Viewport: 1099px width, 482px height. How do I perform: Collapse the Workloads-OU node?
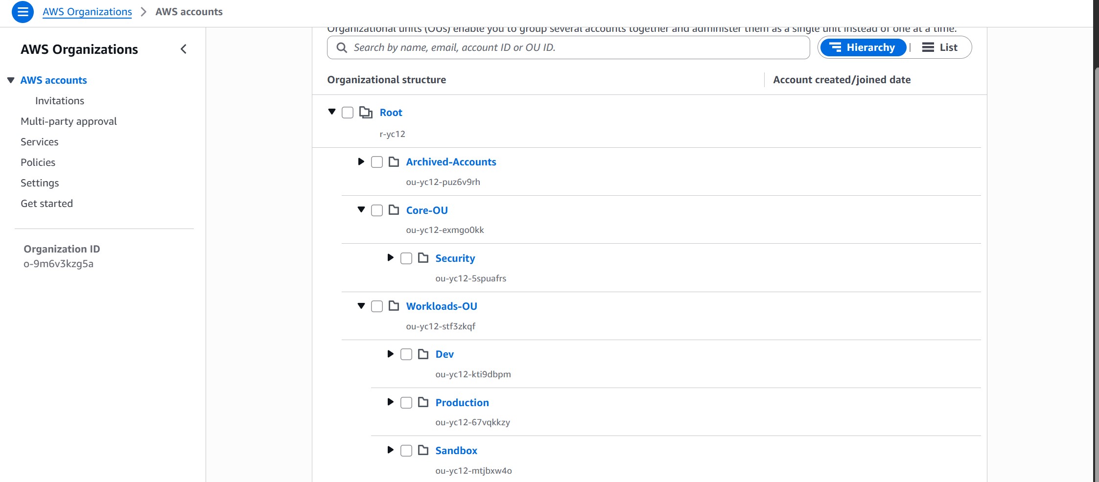(361, 306)
